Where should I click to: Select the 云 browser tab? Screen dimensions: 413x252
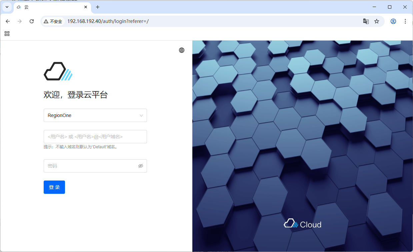(x=52, y=7)
